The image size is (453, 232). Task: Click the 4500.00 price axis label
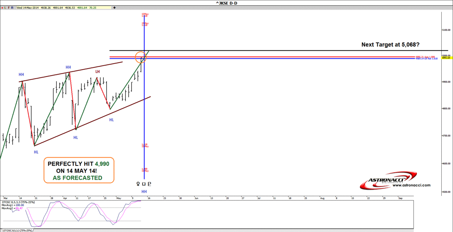(x=446, y=192)
